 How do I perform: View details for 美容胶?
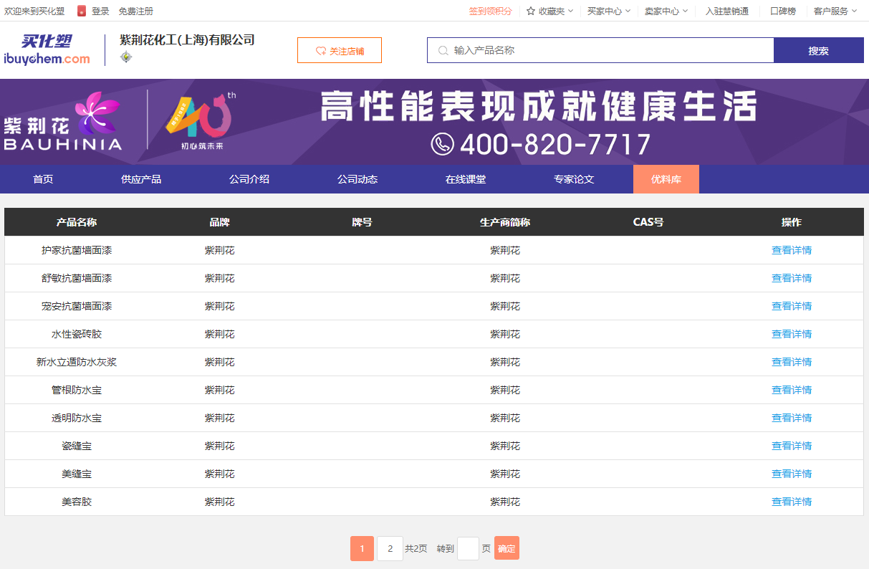[792, 502]
